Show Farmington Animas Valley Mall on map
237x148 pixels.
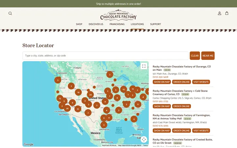tap(162, 131)
